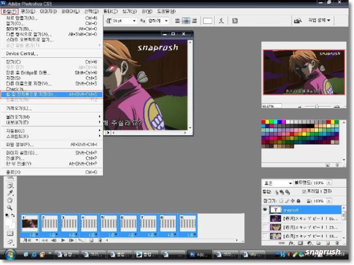354x265 pixels.
Task: Show the layer ending in 15...
Action: [x=265, y=236]
